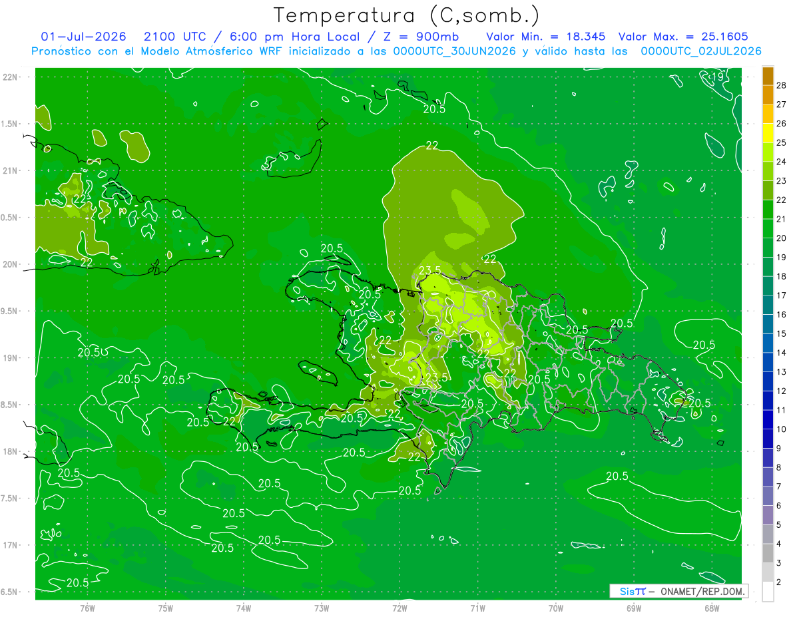Click the color bar label "2"

pyautogui.click(x=779, y=582)
